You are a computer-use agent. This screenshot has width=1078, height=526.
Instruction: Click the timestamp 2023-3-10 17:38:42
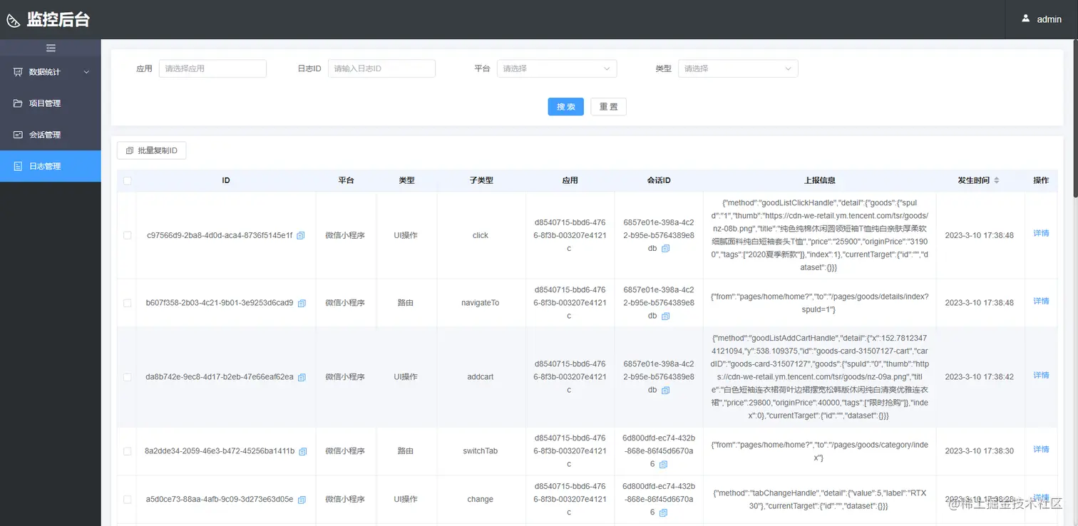coord(979,377)
